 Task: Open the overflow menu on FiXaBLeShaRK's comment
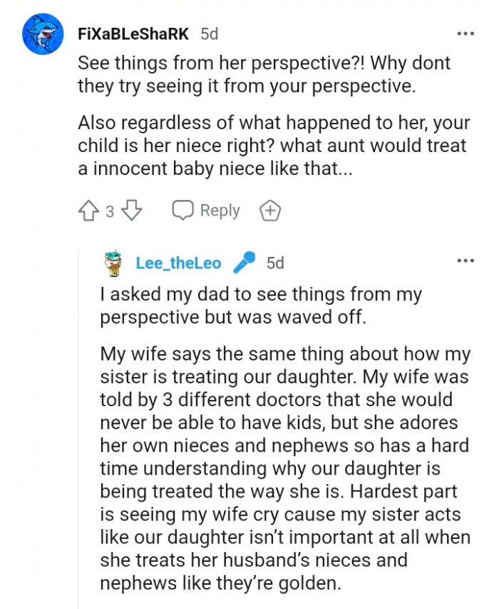point(465,33)
